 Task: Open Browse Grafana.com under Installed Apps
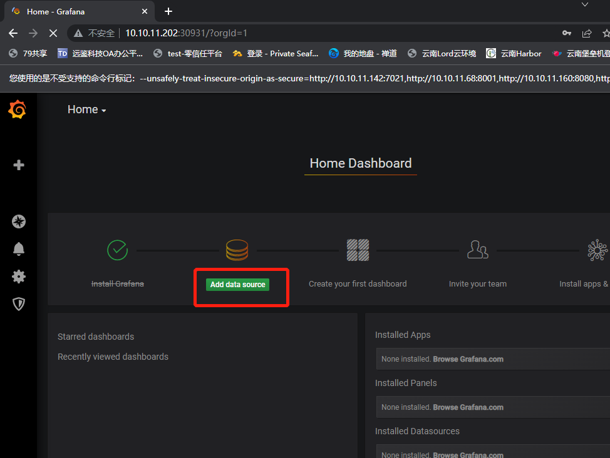pyautogui.click(x=468, y=359)
